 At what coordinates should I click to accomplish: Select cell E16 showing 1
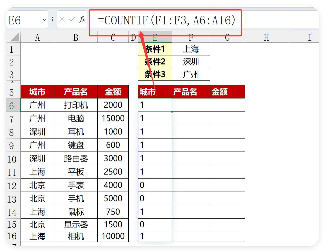click(155, 236)
